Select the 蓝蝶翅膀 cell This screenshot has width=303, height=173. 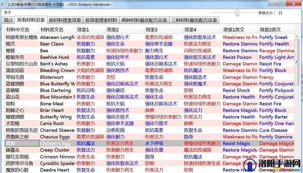15,84
